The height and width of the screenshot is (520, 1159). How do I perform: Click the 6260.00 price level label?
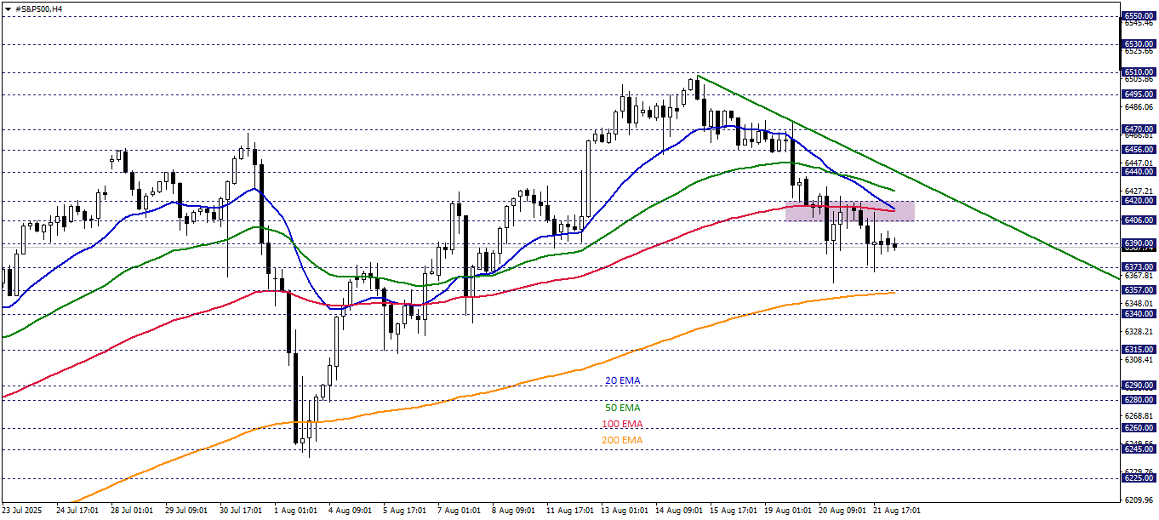click(x=1139, y=428)
